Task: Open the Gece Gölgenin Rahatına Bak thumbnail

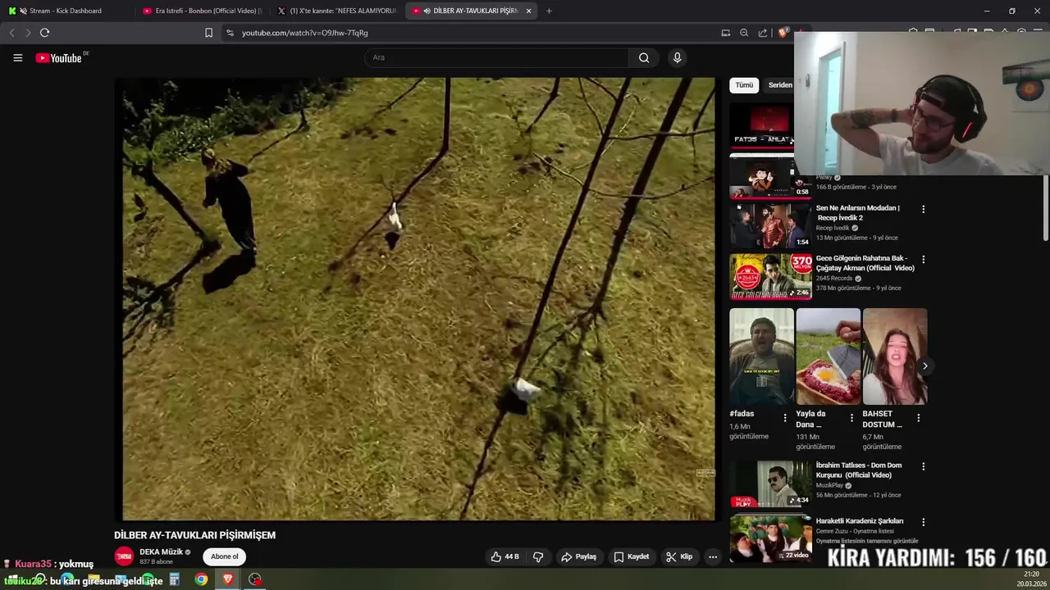Action: point(770,276)
